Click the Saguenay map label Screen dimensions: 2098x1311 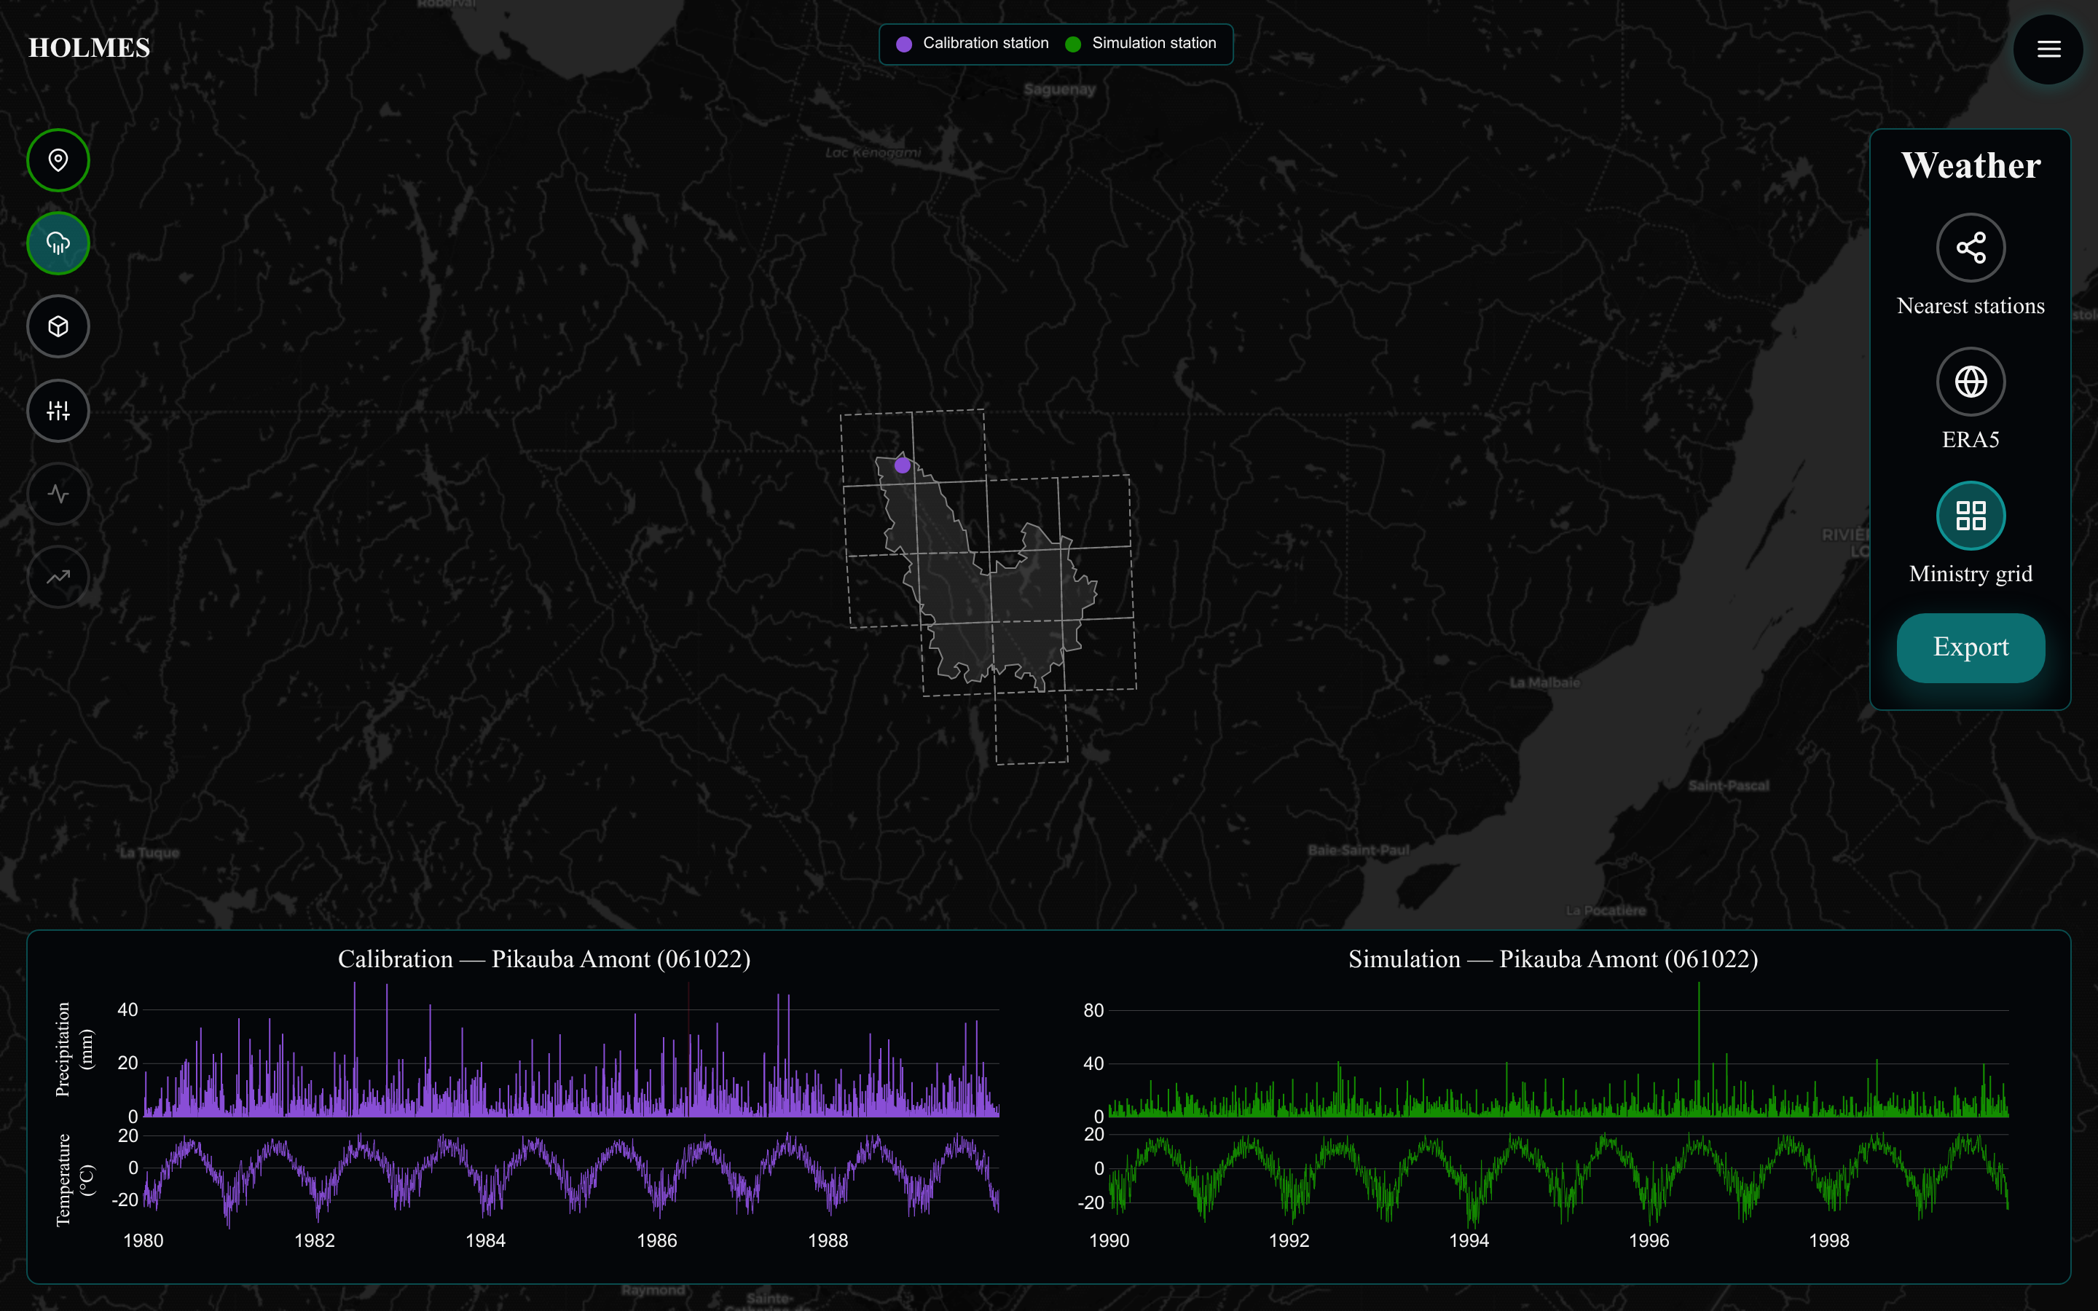pos(1059,90)
